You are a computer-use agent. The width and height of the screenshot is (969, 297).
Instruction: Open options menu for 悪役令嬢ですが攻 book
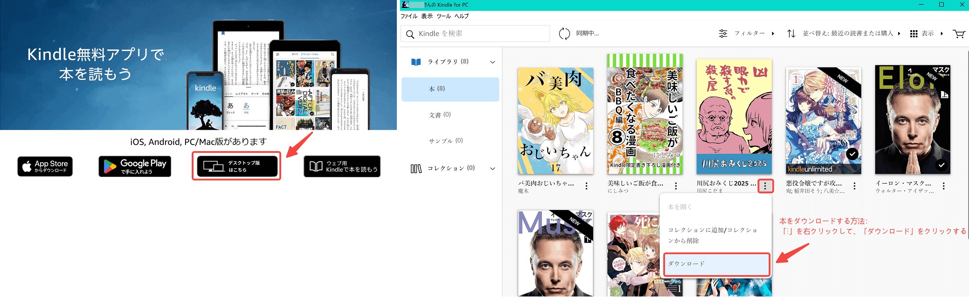[854, 186]
